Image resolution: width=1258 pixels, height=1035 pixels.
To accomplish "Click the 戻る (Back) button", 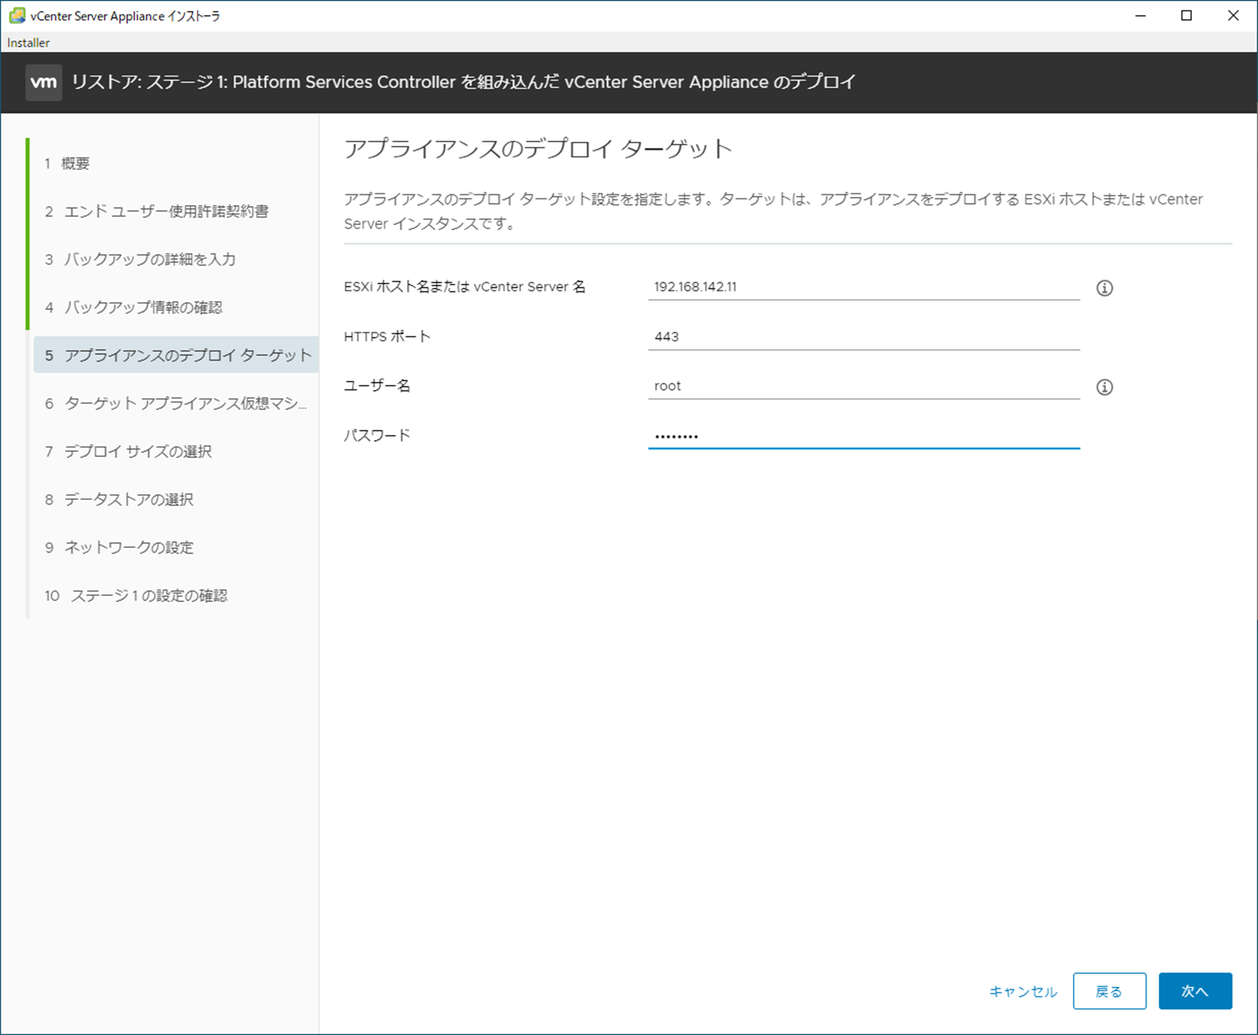I will (x=1109, y=991).
